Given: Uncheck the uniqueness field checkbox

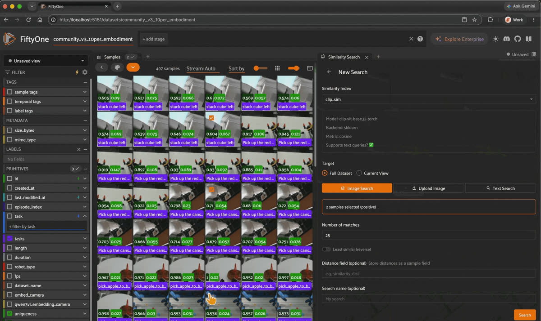Looking at the screenshot, I should click(x=10, y=314).
